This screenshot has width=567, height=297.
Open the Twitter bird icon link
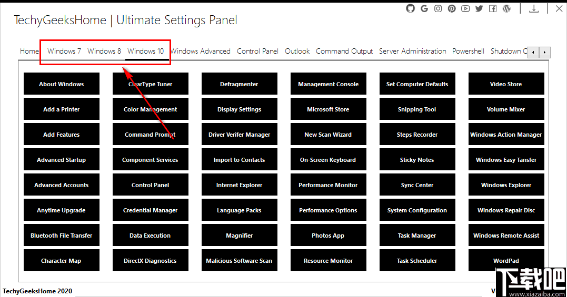pos(479,8)
